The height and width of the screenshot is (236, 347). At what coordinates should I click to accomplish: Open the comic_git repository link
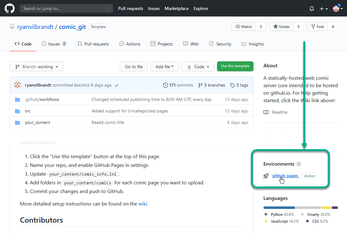click(72, 27)
